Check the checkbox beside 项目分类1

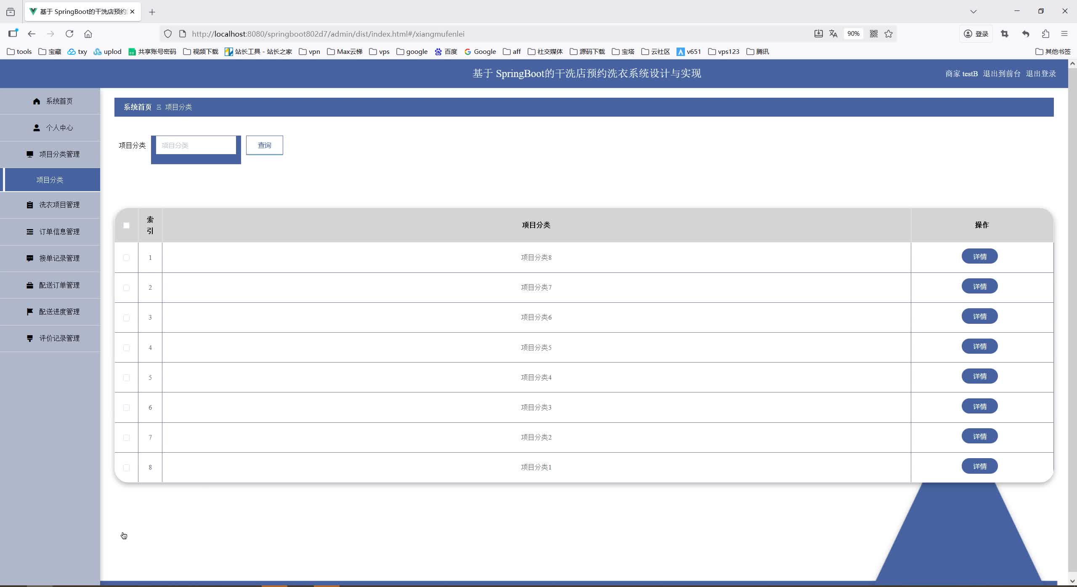(x=126, y=467)
